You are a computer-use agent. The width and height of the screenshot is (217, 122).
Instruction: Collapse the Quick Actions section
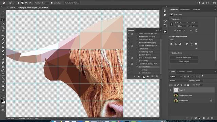(170, 53)
